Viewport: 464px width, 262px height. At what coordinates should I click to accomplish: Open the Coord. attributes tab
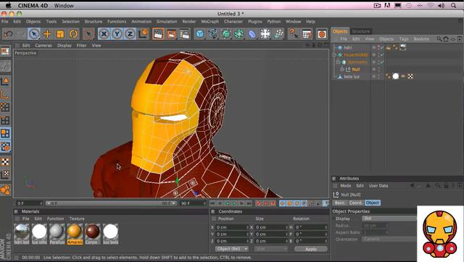click(355, 203)
